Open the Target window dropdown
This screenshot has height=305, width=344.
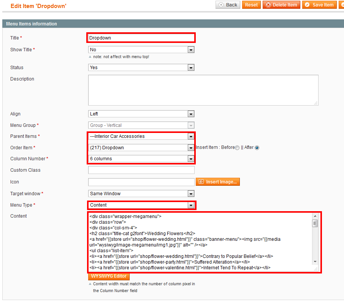pyautogui.click(x=141, y=194)
